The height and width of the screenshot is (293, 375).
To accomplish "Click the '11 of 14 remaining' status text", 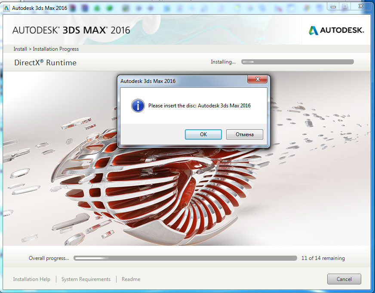I will [323, 258].
